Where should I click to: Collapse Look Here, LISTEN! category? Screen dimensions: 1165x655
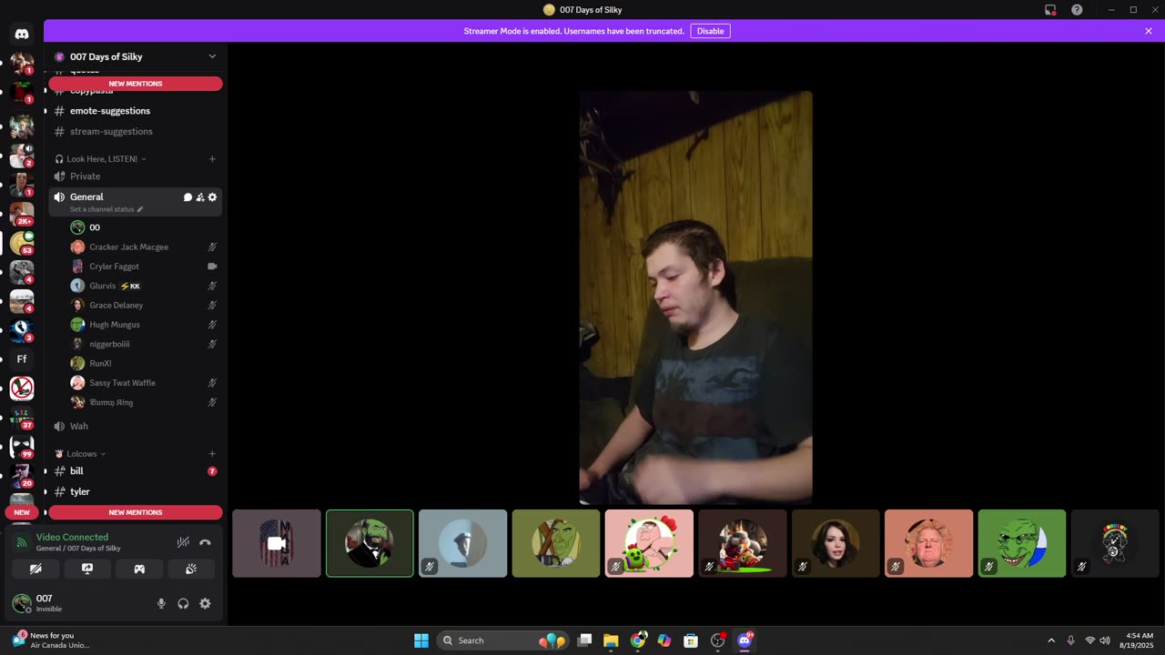tap(101, 159)
